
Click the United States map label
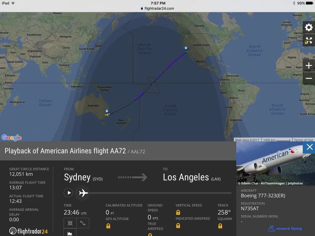201,45
